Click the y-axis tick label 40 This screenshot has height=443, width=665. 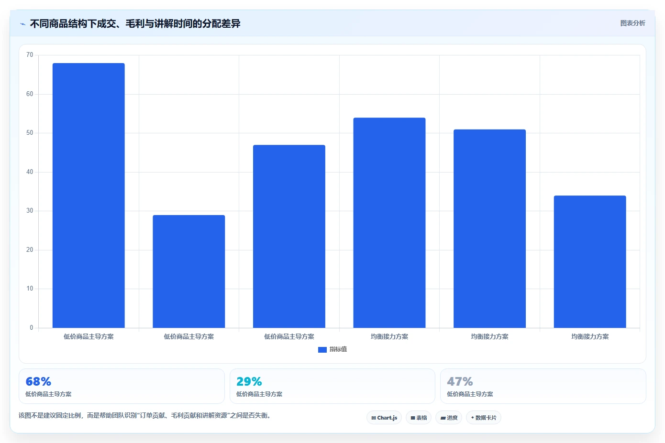coord(30,172)
